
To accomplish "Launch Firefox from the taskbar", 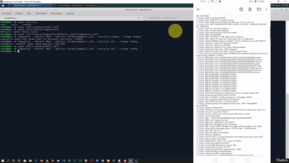I will click(x=42, y=161).
